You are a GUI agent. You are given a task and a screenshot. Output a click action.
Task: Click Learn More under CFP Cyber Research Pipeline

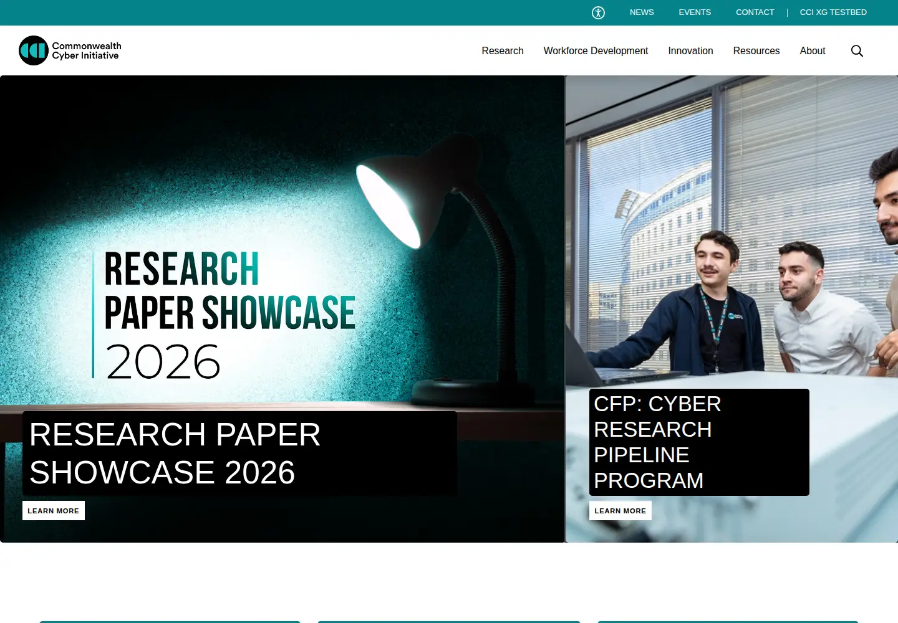[x=620, y=511]
